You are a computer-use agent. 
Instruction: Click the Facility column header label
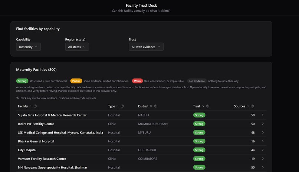pyautogui.click(x=23, y=106)
